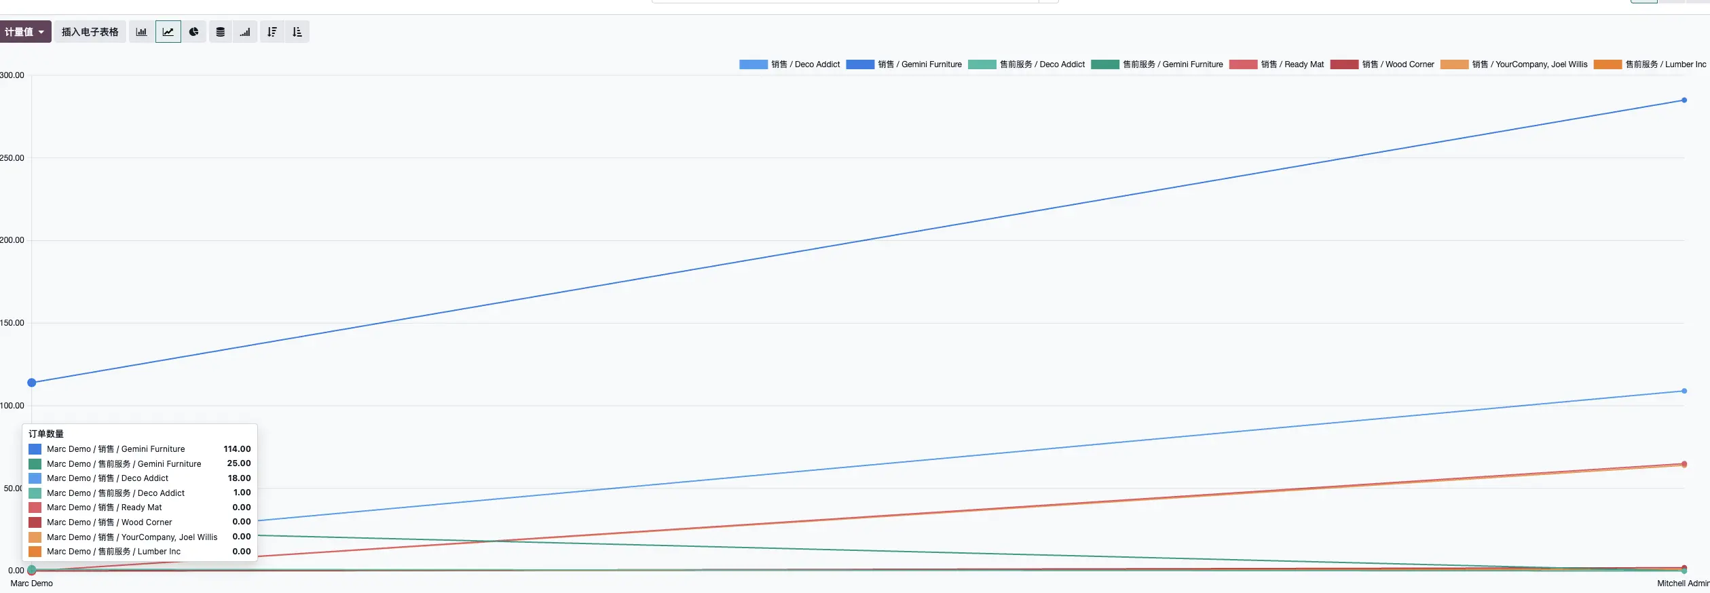Image resolution: width=1710 pixels, height=593 pixels.
Task: Hide 销售 / Gemini Furniture legend series
Action: click(x=904, y=64)
